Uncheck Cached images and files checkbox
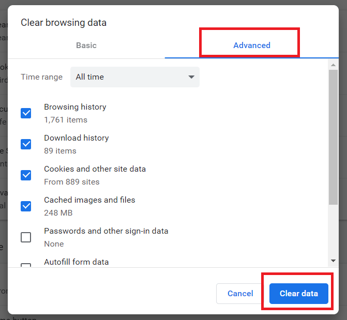 (26, 206)
